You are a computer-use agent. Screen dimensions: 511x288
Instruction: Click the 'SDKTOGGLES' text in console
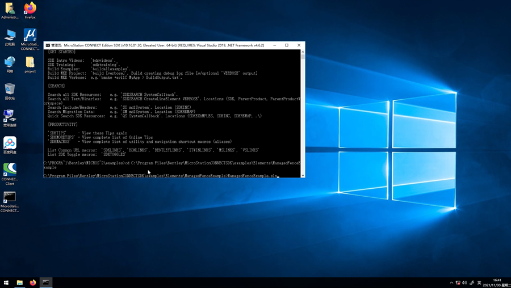[114, 154]
